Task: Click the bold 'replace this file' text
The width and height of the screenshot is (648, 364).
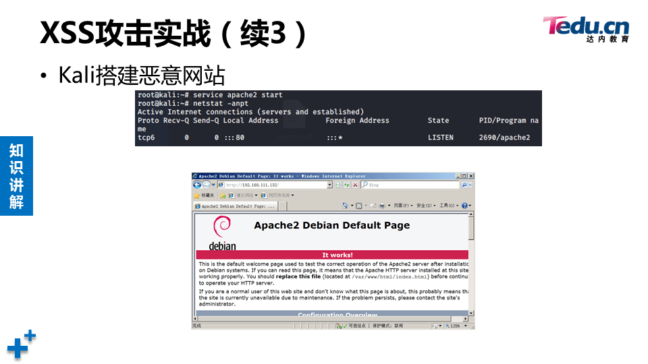Action: pyautogui.click(x=298, y=276)
